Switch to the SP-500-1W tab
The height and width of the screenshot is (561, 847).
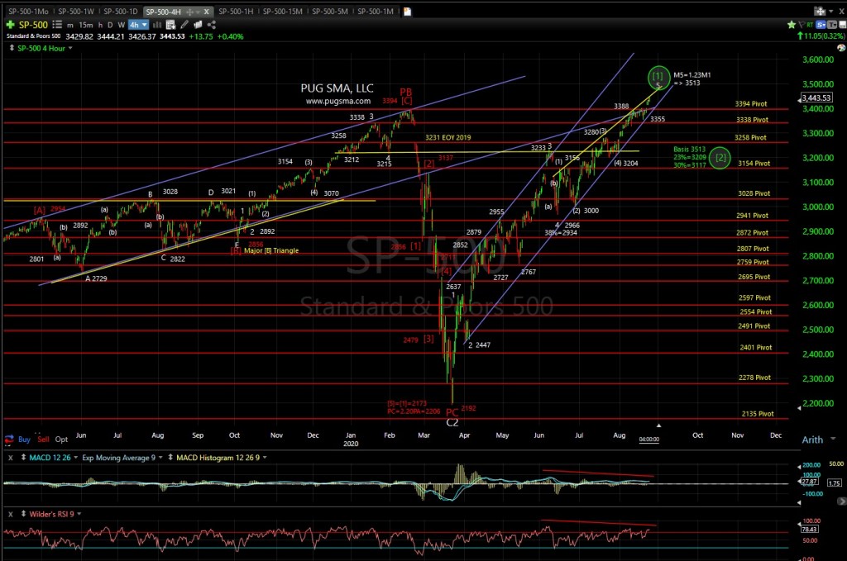76,12
